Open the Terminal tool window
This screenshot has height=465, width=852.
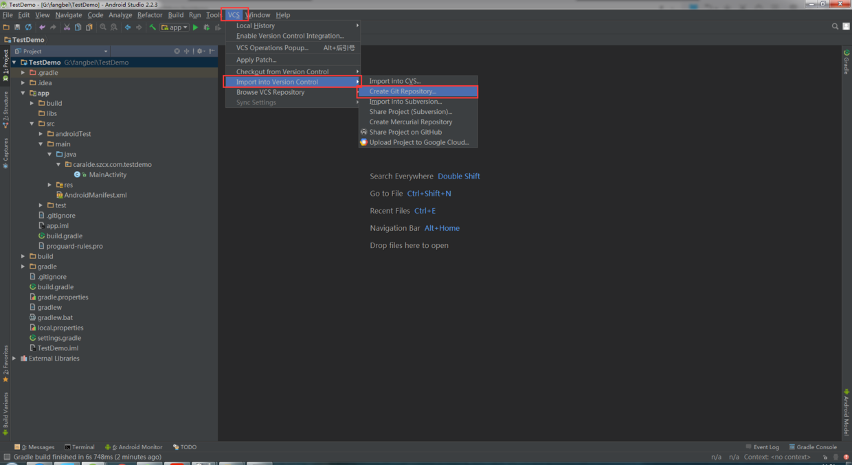pos(80,447)
